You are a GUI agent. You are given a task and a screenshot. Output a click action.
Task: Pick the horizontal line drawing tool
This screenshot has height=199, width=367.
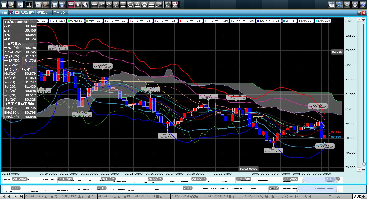pyautogui.click(x=95, y=4)
